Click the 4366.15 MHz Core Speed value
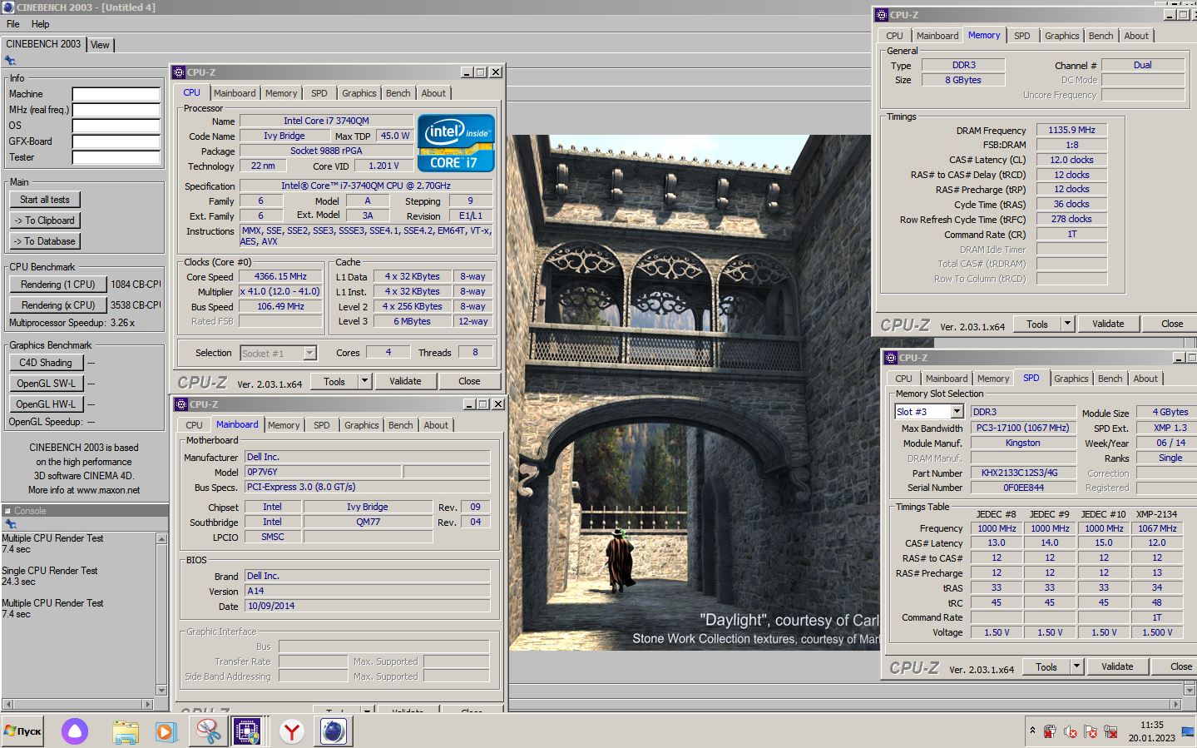The width and height of the screenshot is (1197, 748). coord(280,277)
